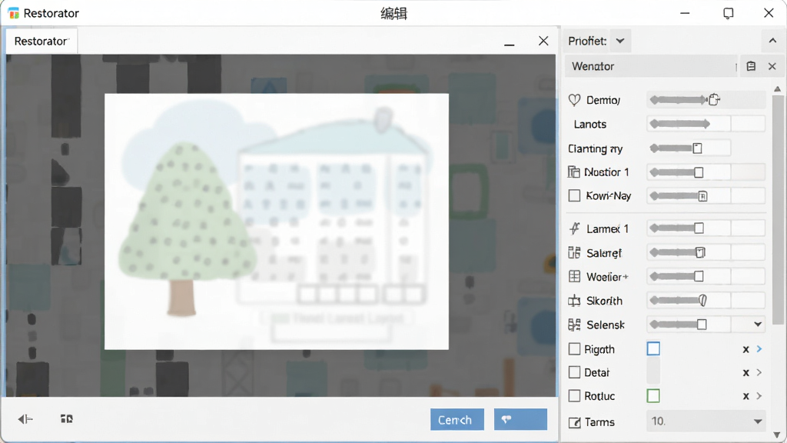The image size is (787, 443).
Task: Click the Cench button
Action: click(x=457, y=419)
